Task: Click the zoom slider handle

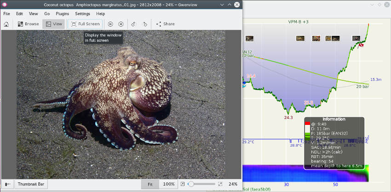Action: 191,184
